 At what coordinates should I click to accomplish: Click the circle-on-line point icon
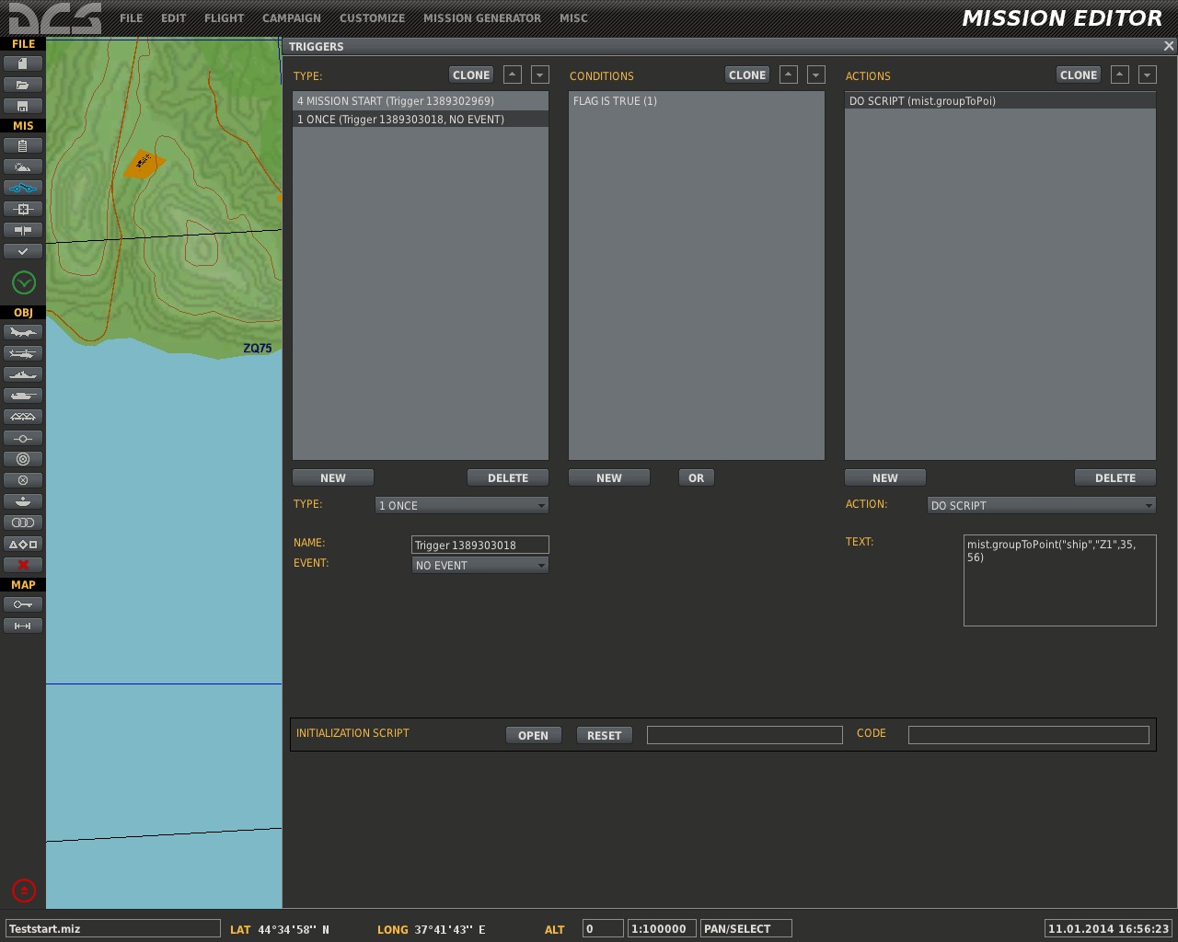[x=23, y=438]
